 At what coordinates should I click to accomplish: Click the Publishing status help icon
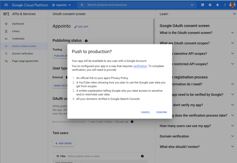86,41
